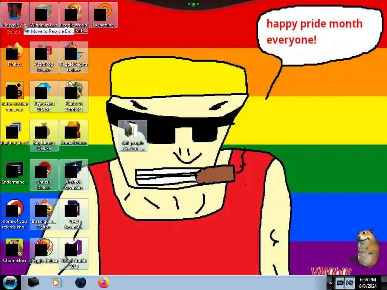
Task: Open the black box app on taskbar
Action: coord(33,282)
